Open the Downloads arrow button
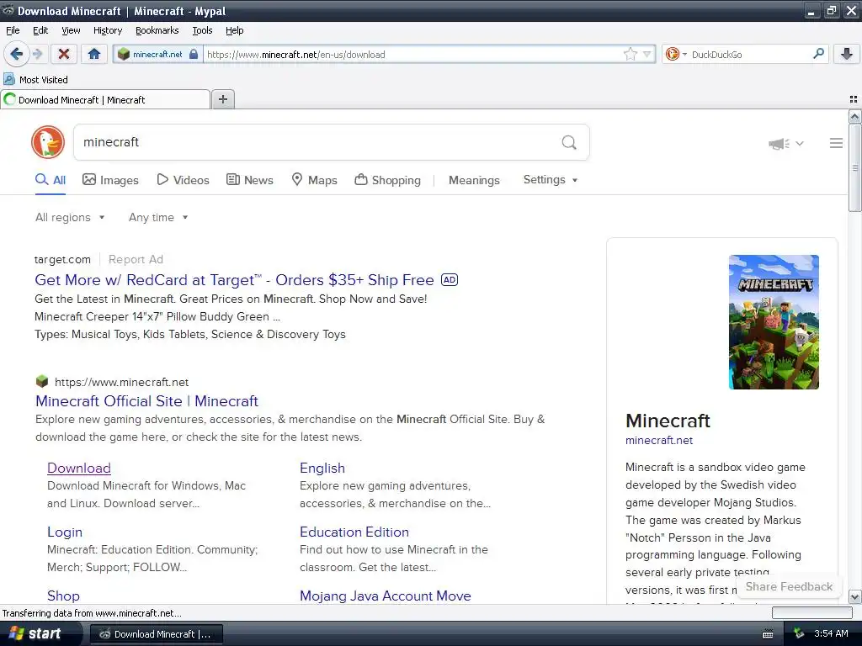The height and width of the screenshot is (646, 862). click(x=847, y=54)
